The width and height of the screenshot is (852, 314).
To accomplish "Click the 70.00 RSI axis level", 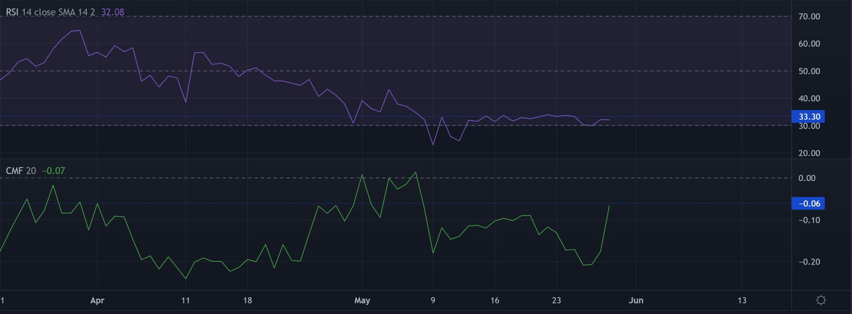I will (x=809, y=17).
